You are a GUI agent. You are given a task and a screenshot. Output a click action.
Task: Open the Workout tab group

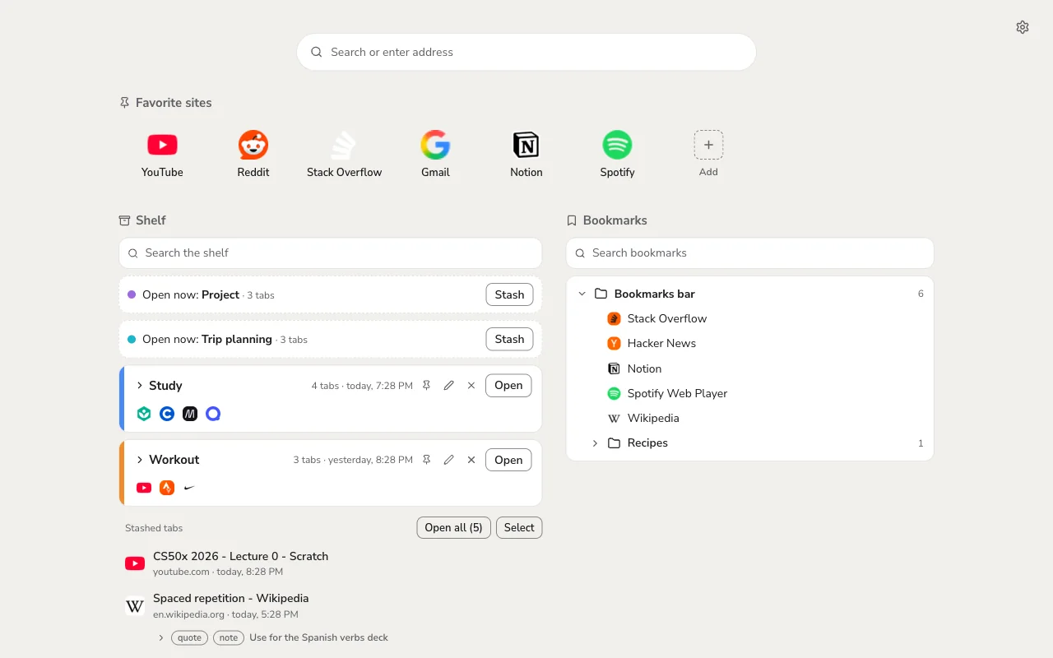(508, 460)
